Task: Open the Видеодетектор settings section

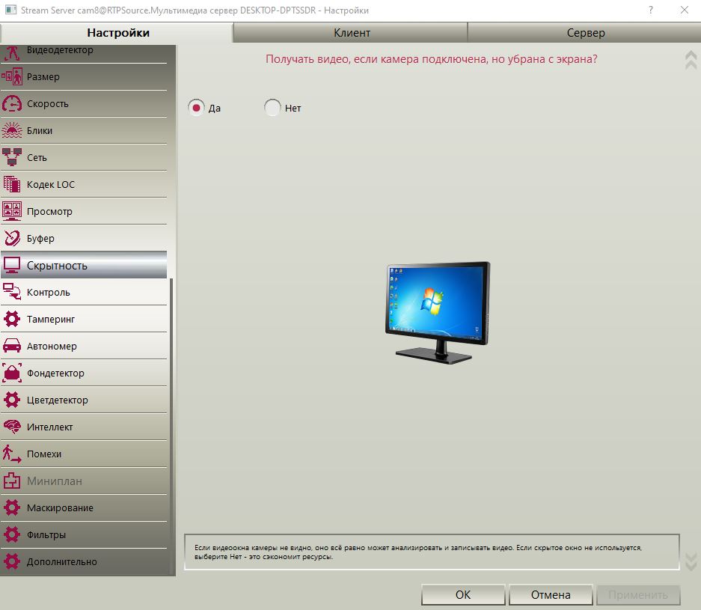Action: pos(84,53)
